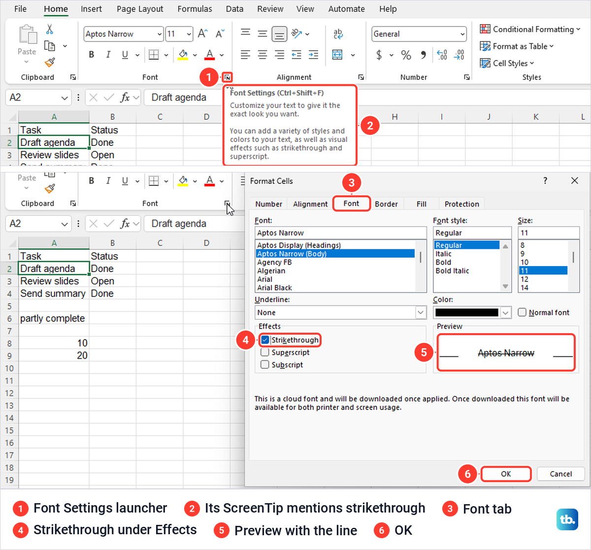Select Bold Italic font style
Viewport: 591px width, 550px height.
pos(452,271)
